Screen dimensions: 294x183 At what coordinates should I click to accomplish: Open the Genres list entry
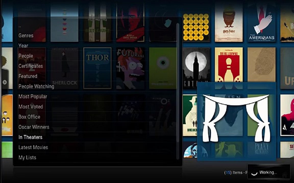pyautogui.click(x=26, y=36)
